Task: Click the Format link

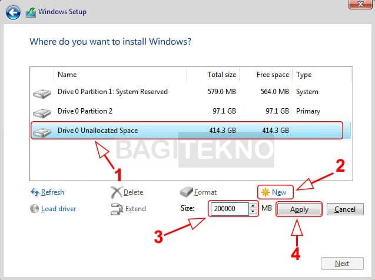Action: click(205, 192)
